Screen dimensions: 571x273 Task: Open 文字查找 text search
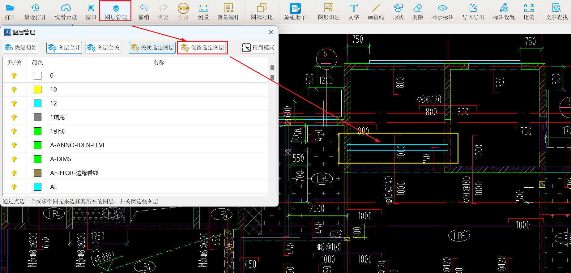coord(557,12)
